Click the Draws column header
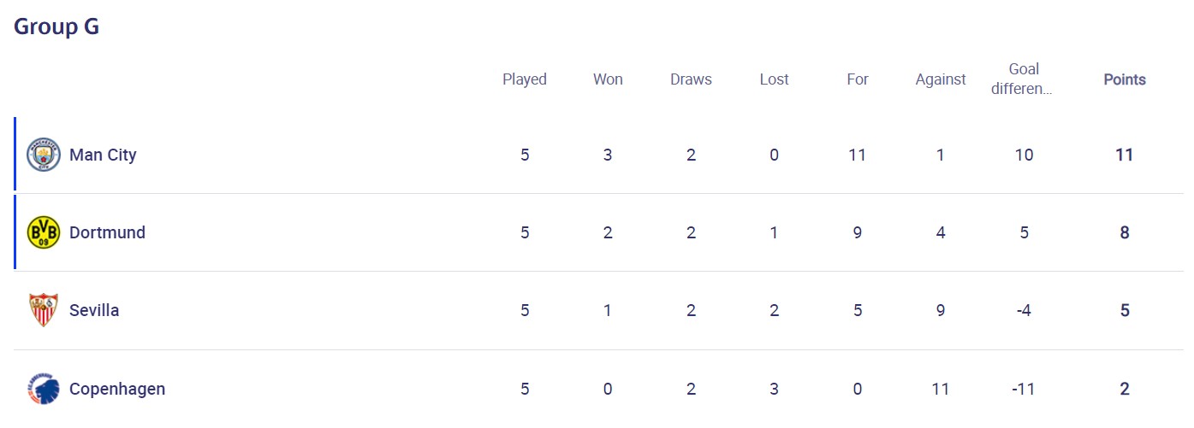This screenshot has width=1194, height=428. coord(691,79)
